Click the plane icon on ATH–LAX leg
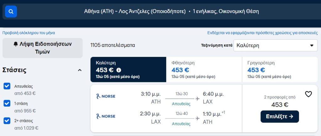This screenshot has width=321, height=136. (197, 98)
